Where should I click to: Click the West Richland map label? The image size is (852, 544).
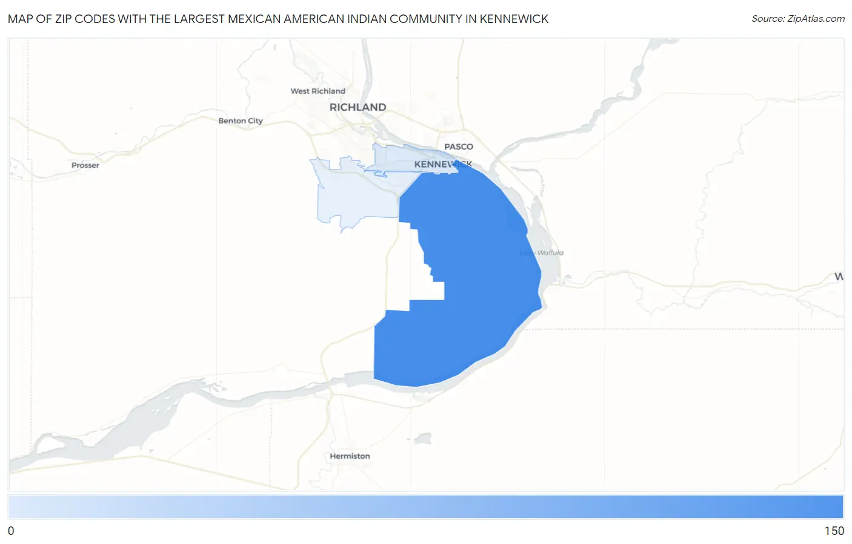click(x=318, y=91)
